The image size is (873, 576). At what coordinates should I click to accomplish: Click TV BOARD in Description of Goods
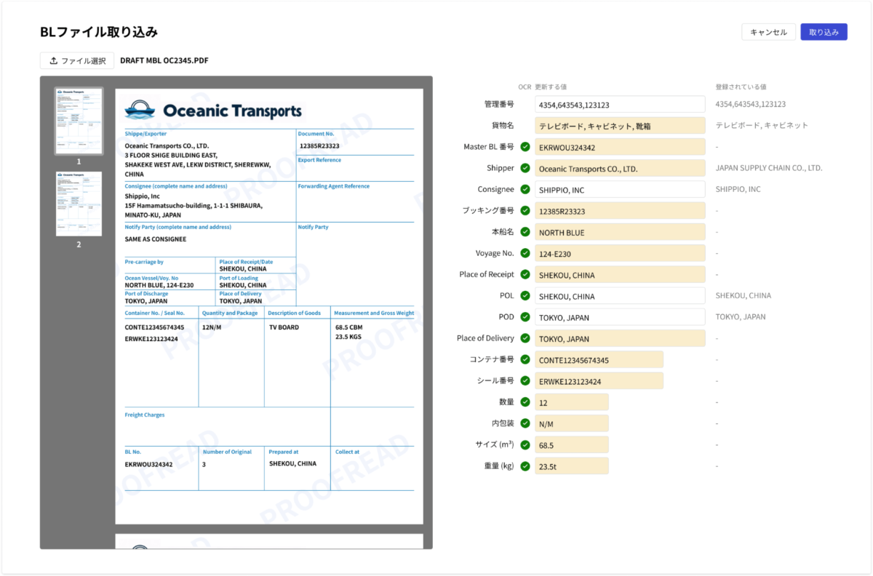tap(284, 327)
